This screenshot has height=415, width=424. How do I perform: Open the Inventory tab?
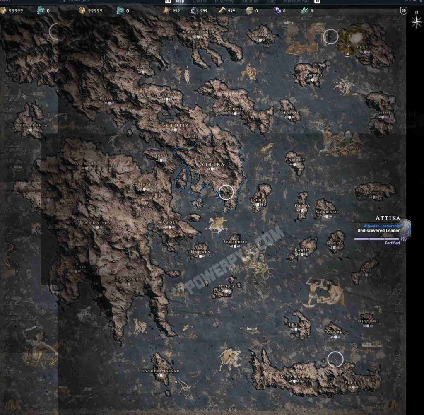point(224,2)
